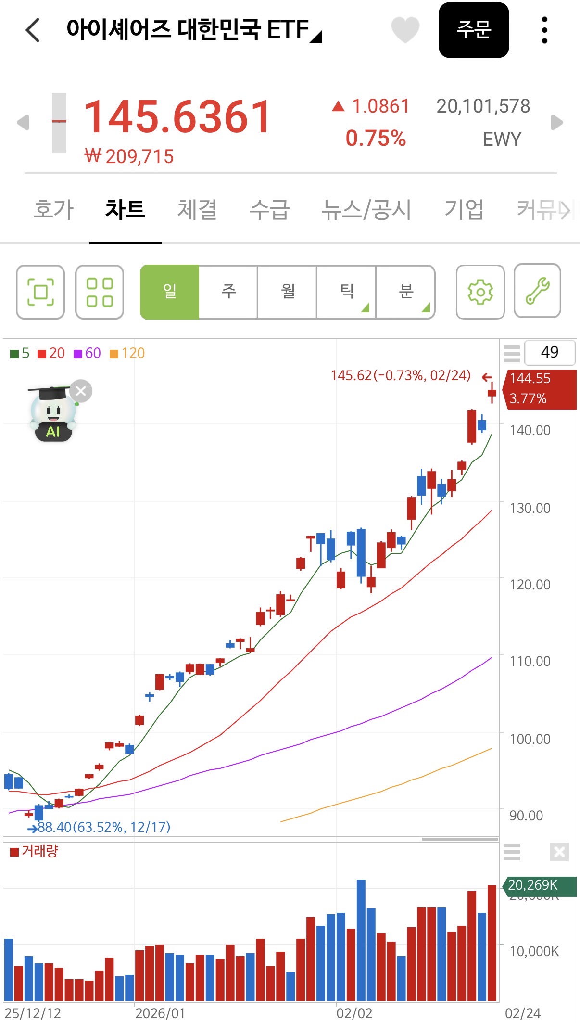The width and height of the screenshot is (580, 1023).
Task: Tap the back arrow icon
Action: pos(33,30)
